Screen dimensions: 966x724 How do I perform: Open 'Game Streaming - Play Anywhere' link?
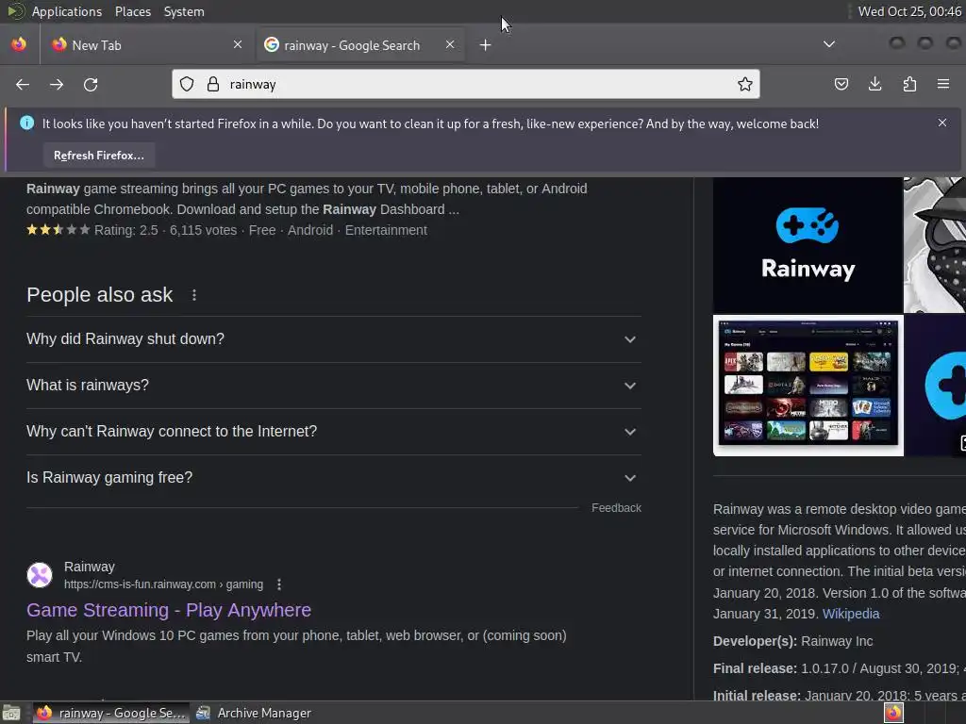169,610
